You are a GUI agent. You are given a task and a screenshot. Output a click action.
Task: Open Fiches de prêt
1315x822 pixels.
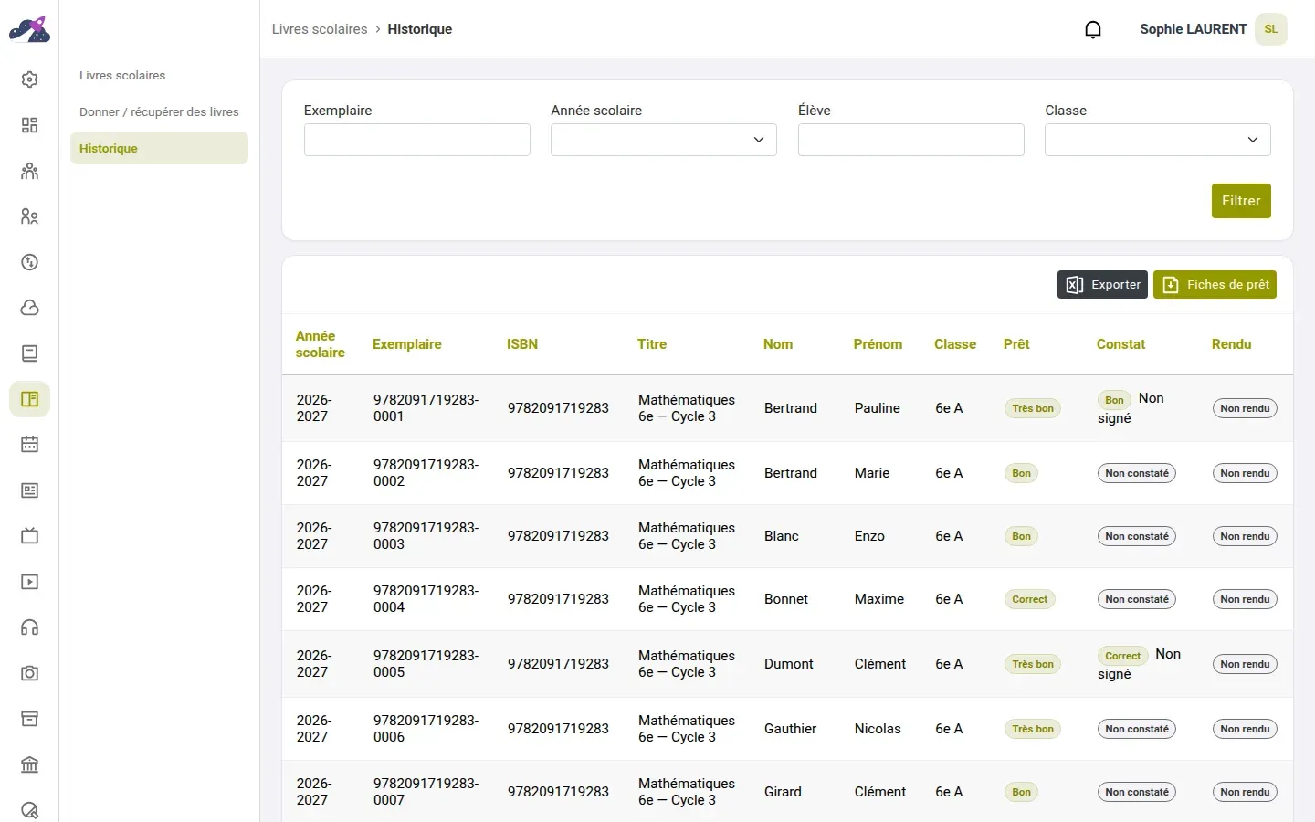1215,284
